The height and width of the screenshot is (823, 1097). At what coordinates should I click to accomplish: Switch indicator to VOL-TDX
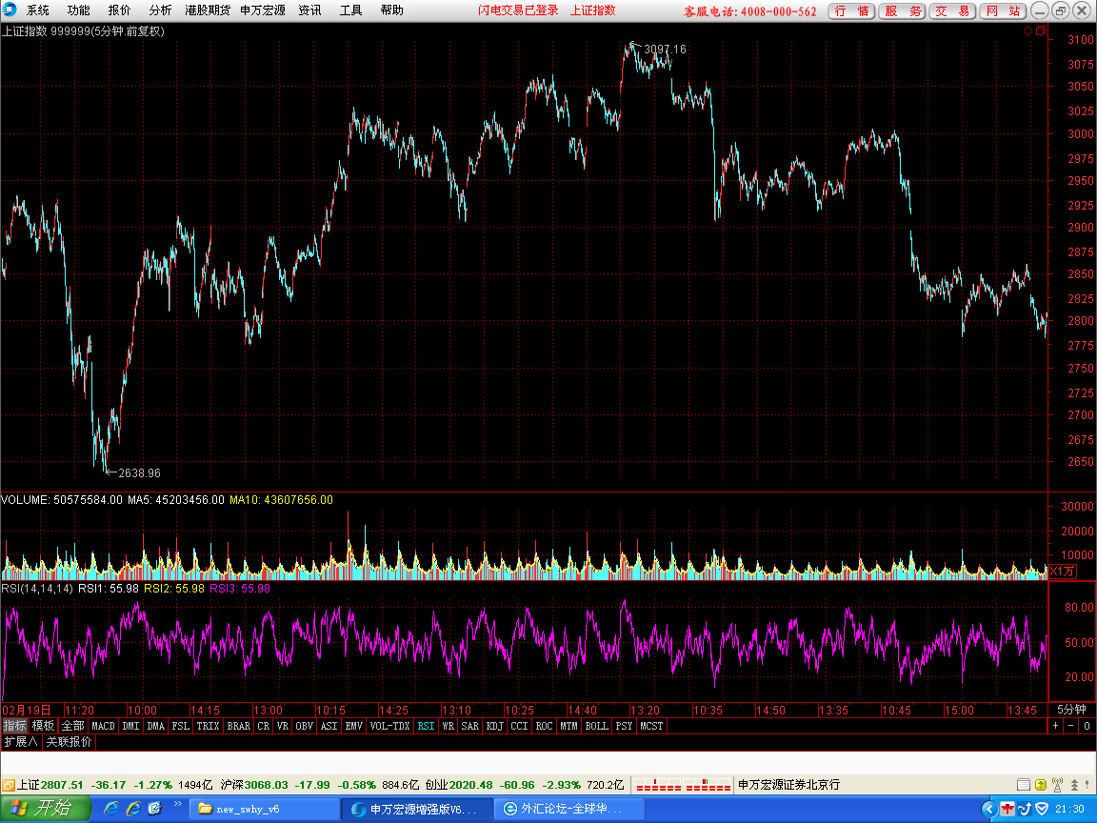point(389,726)
